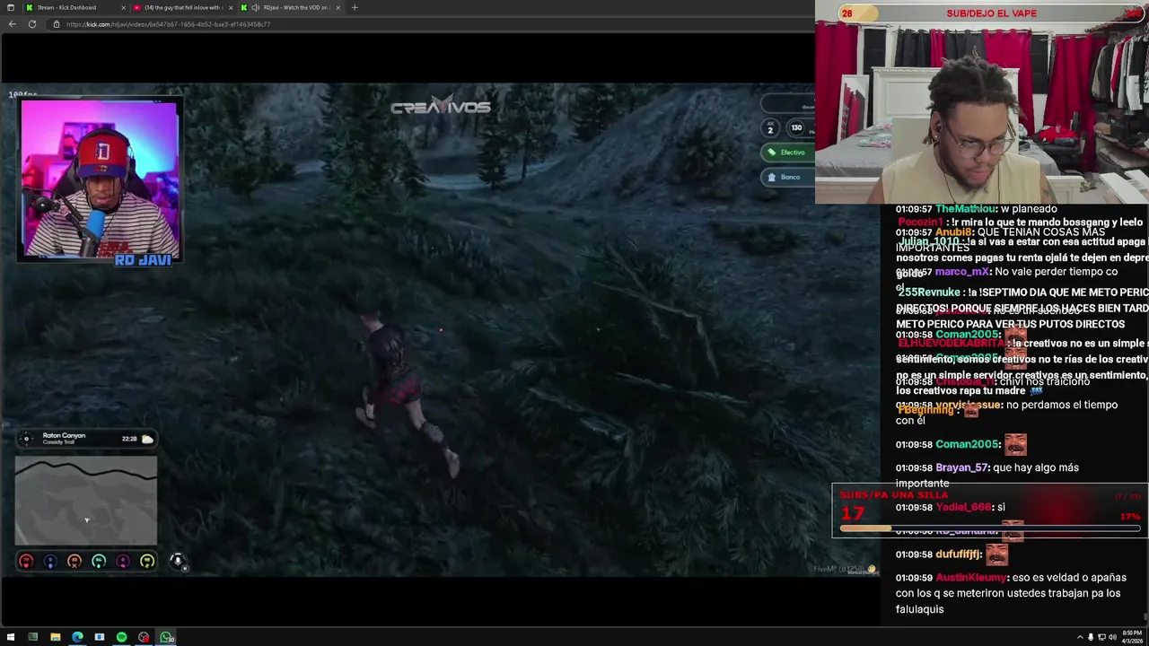Open Spotify from taskbar

121,637
